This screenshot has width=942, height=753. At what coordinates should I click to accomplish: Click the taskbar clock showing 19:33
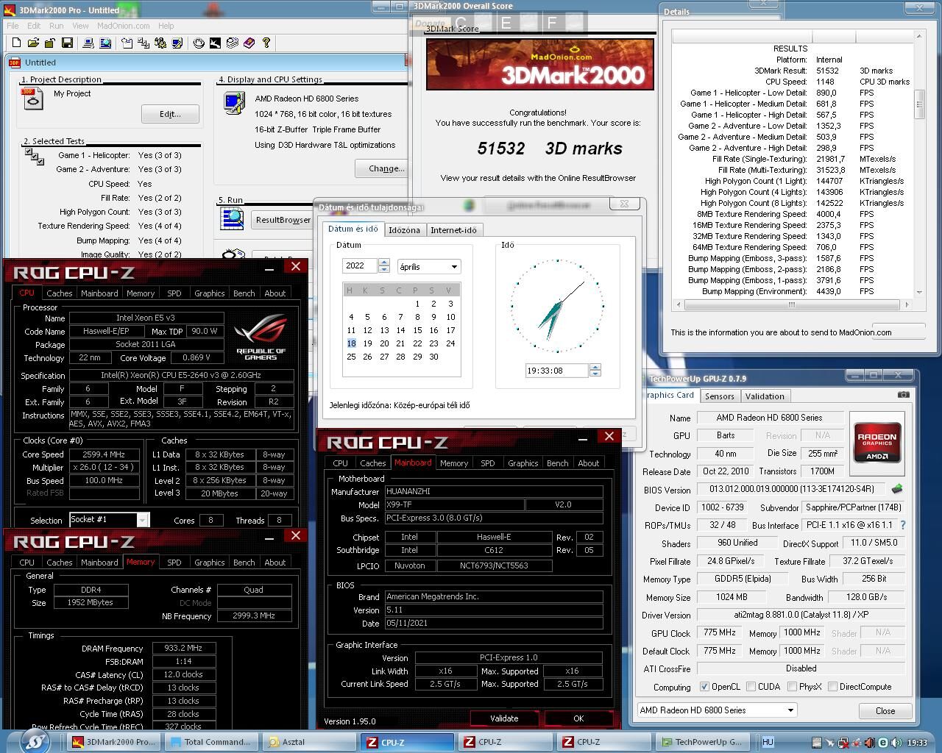point(917,743)
